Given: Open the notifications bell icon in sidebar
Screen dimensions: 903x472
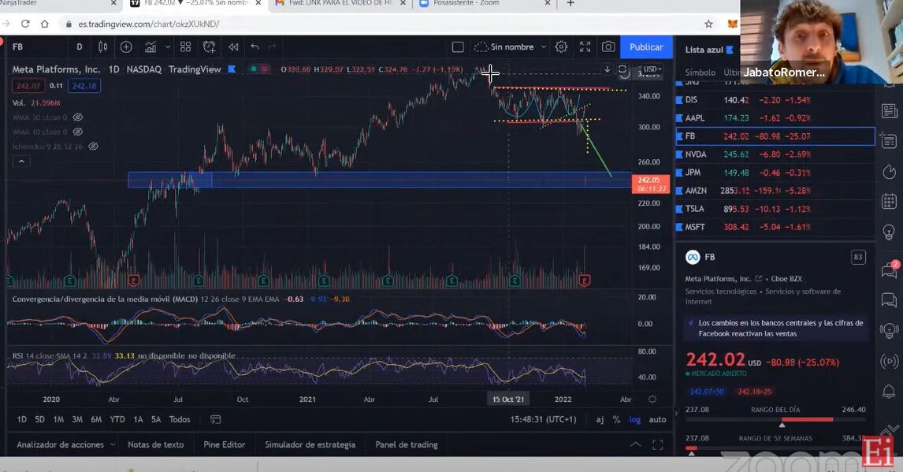Looking at the screenshot, I should tap(889, 392).
